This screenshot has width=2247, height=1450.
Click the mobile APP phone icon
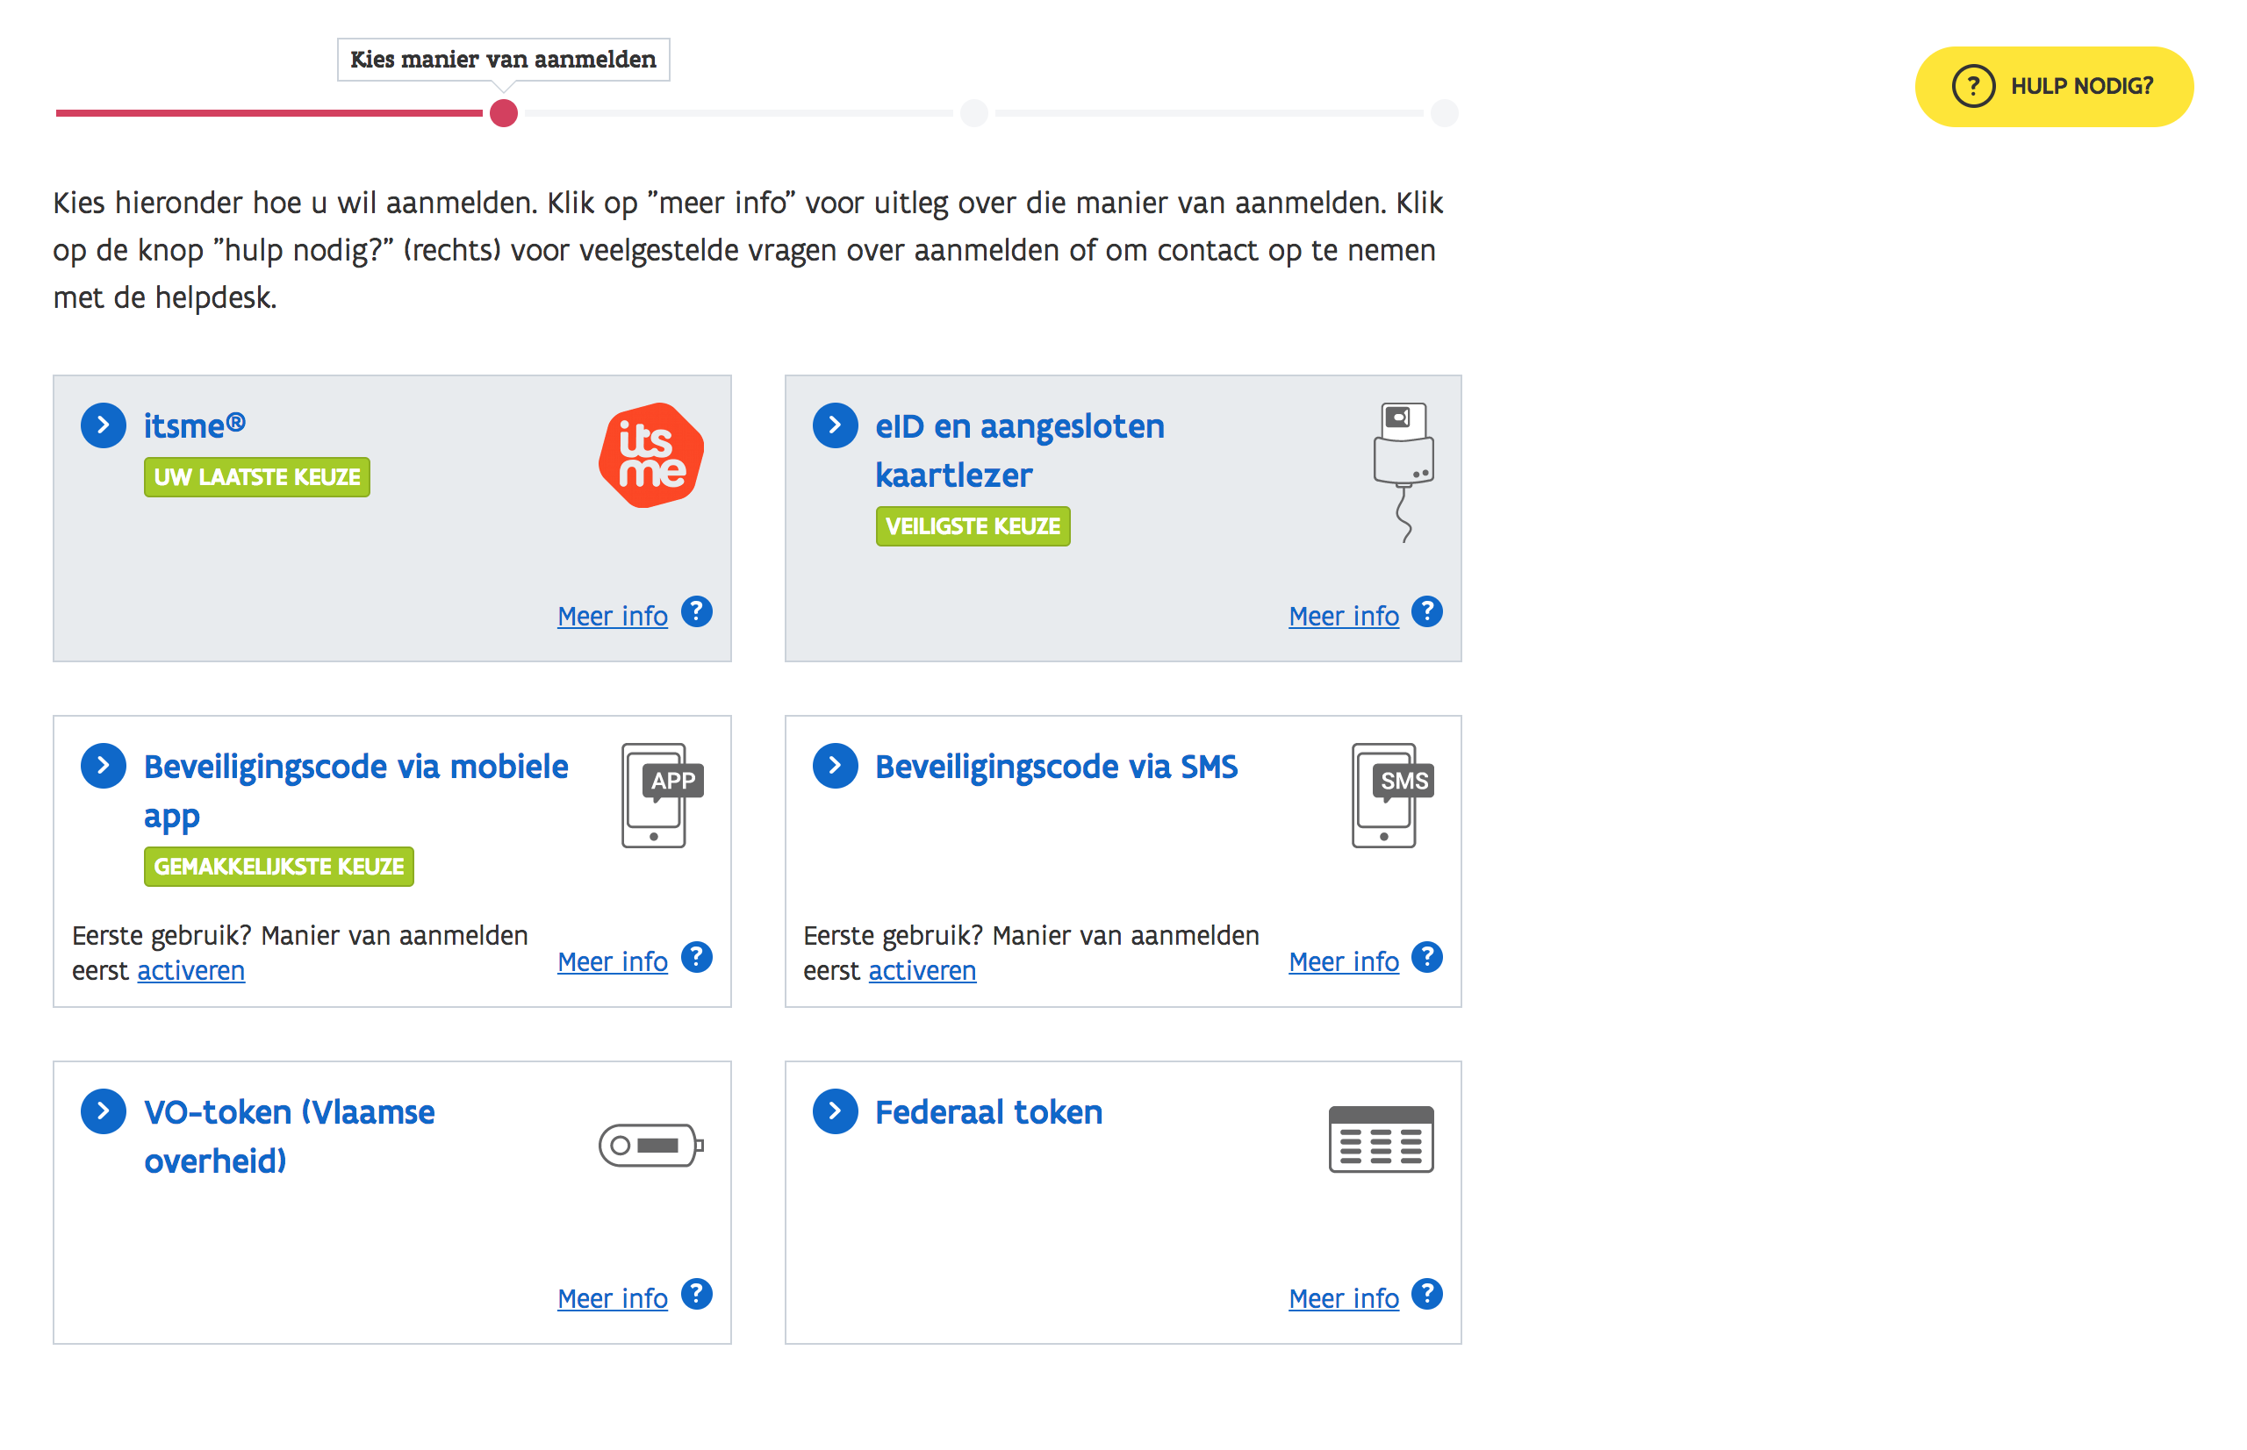point(660,795)
